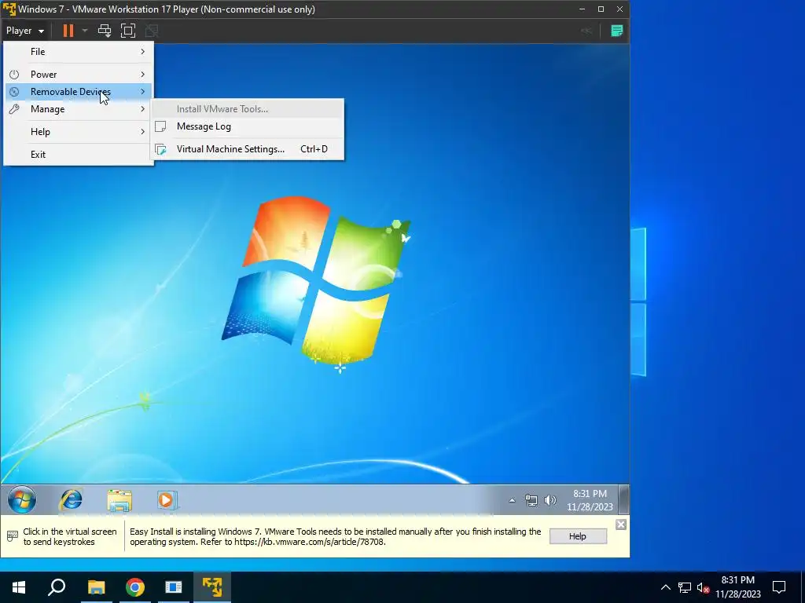The image size is (805, 603).
Task: Click Show Desktop strip in Windows 7 taskbar
Action: [623, 500]
